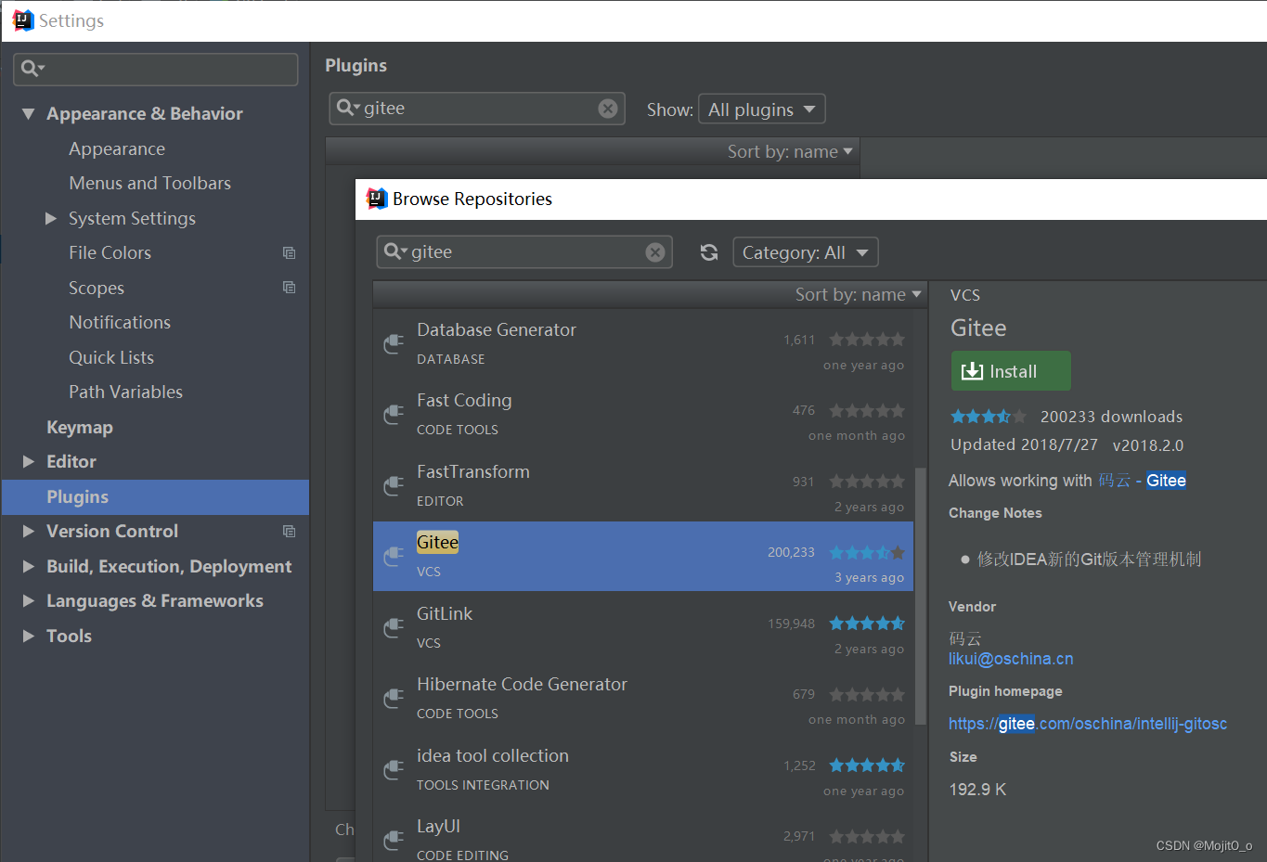This screenshot has width=1267, height=862.
Task: Expand the Version Control node
Action: click(28, 531)
